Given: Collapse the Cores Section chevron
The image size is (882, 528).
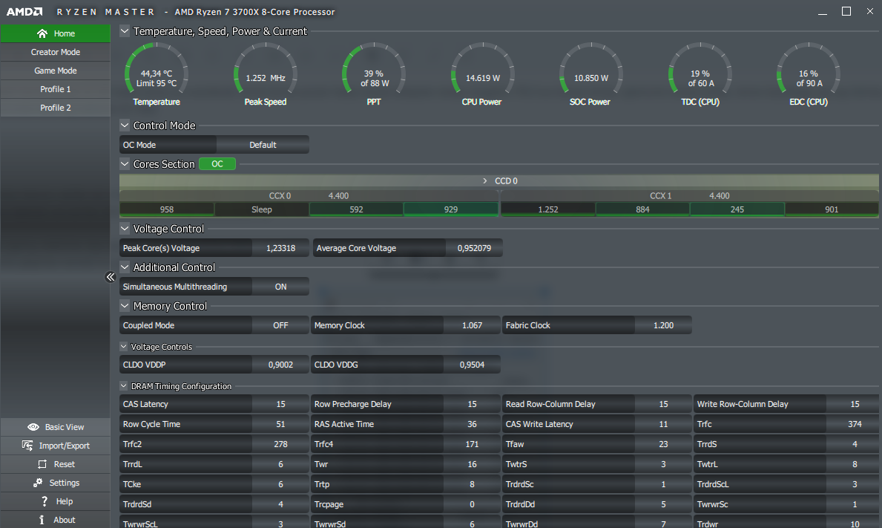Looking at the screenshot, I should 125,164.
